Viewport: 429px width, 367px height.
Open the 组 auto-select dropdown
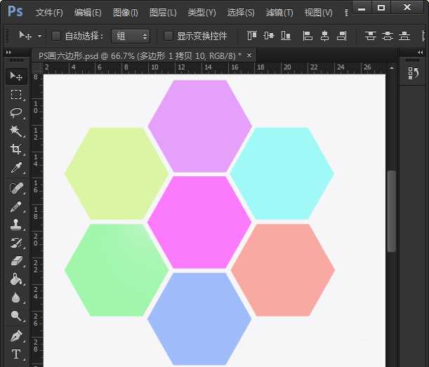point(131,36)
